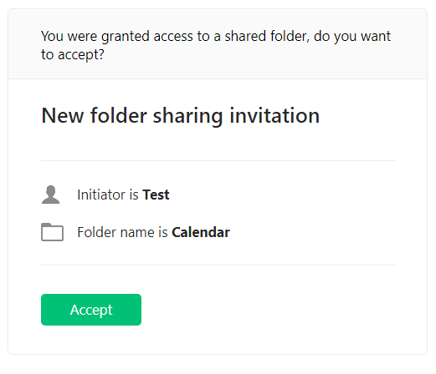Click the 'to accept?' line in banner

[73, 54]
